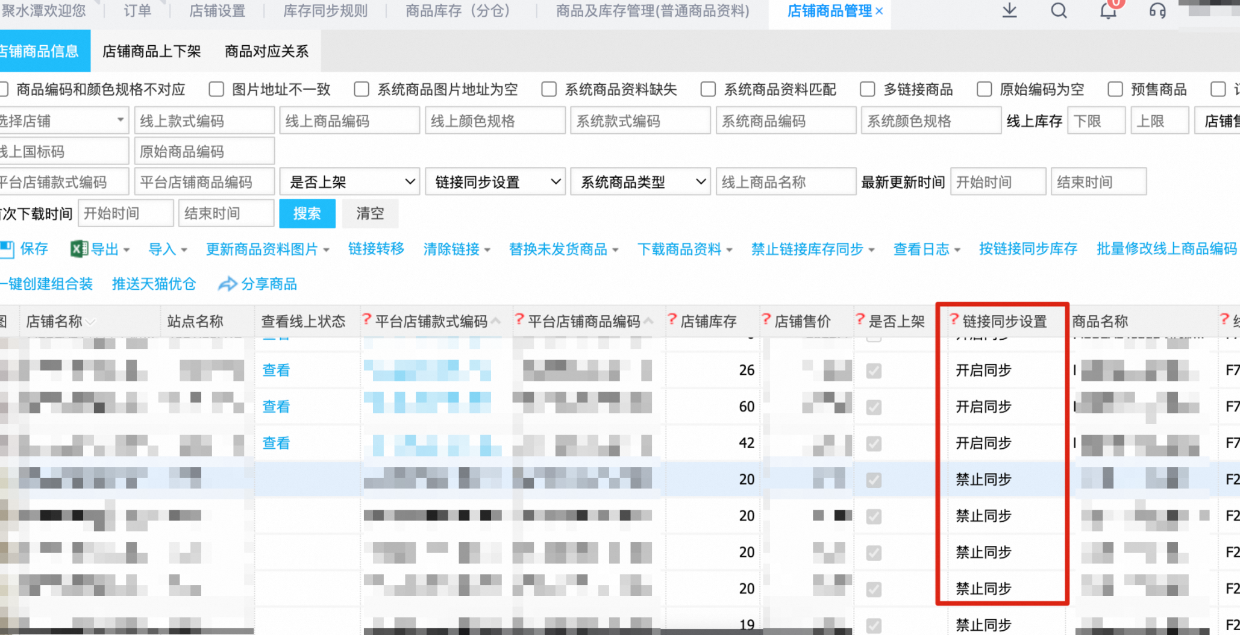Expand 禁止链接库存同步 menu

pyautogui.click(x=871, y=249)
